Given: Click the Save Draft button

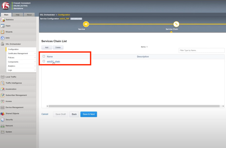Looking at the screenshot, I should click(61, 114).
